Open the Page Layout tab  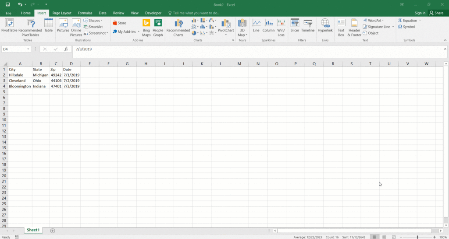(62, 13)
